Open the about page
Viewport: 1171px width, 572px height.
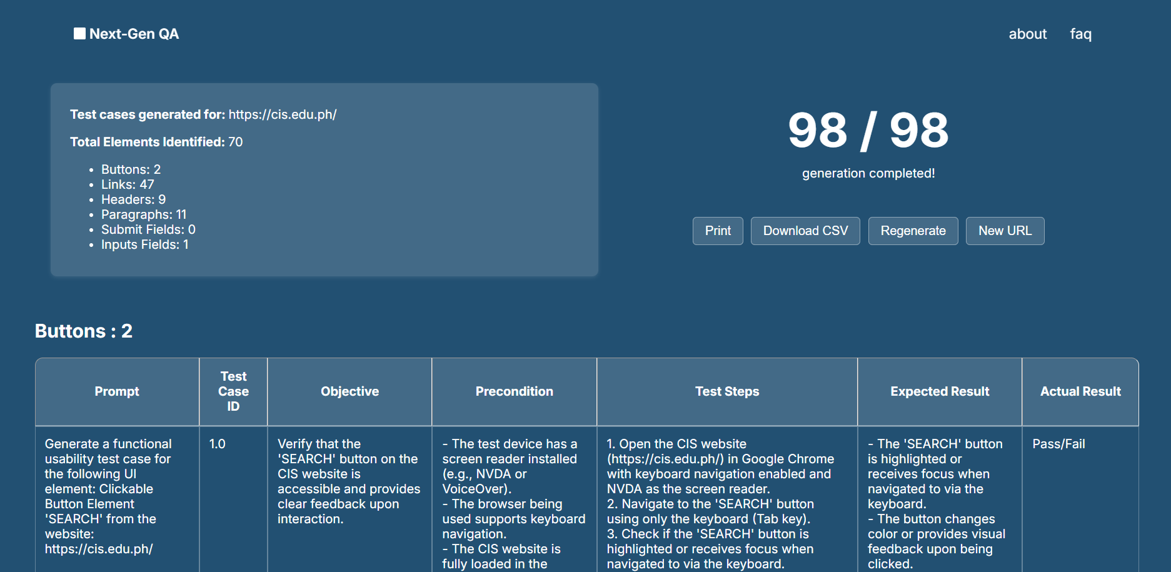[1027, 34]
